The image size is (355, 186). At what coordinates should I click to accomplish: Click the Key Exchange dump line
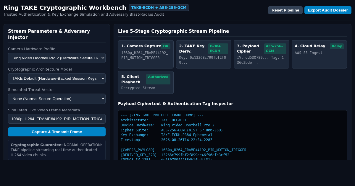pos(167,135)
